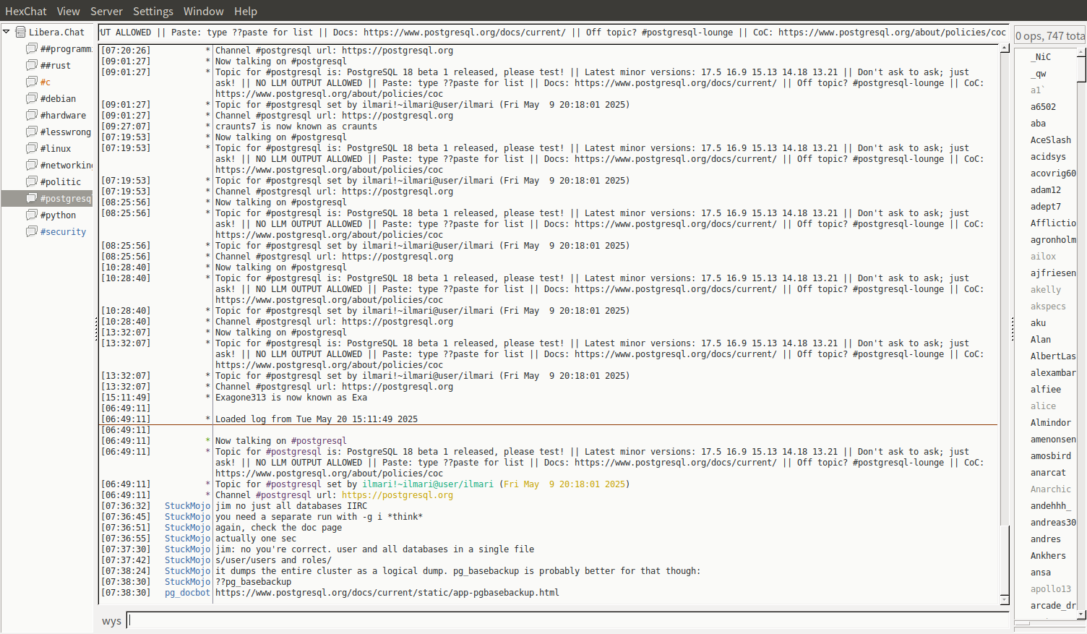
Task: Click the ##rust channel icon
Action: point(31,65)
